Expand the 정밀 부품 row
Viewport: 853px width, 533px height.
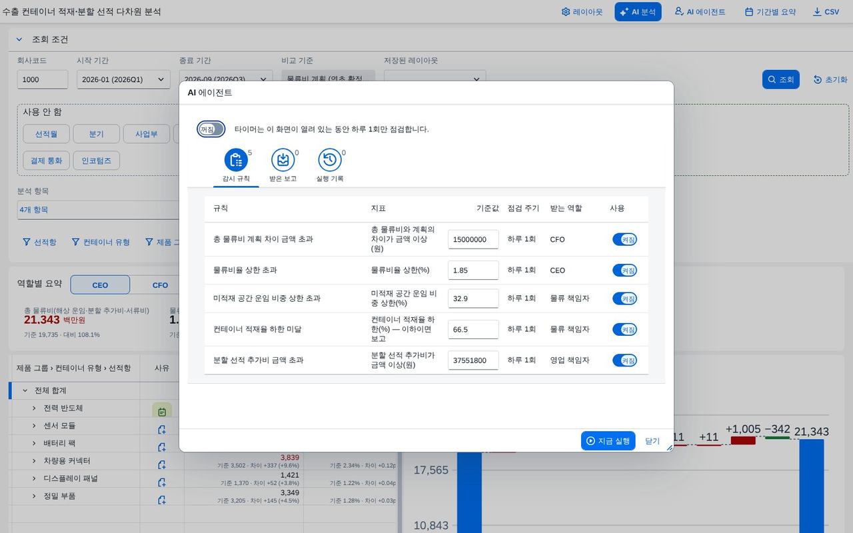pos(34,496)
